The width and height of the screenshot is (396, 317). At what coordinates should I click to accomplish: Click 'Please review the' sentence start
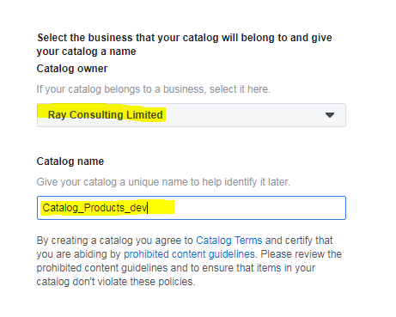point(301,254)
